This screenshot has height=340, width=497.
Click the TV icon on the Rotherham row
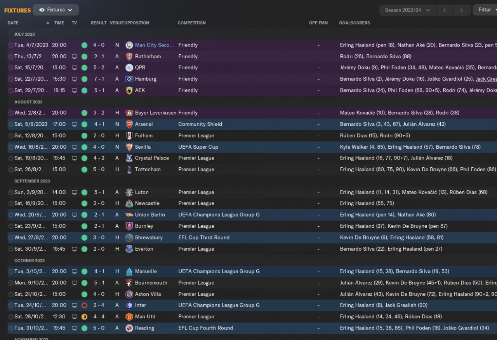[x=75, y=57]
